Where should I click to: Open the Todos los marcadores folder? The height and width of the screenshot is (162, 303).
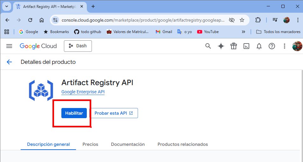click(278, 32)
